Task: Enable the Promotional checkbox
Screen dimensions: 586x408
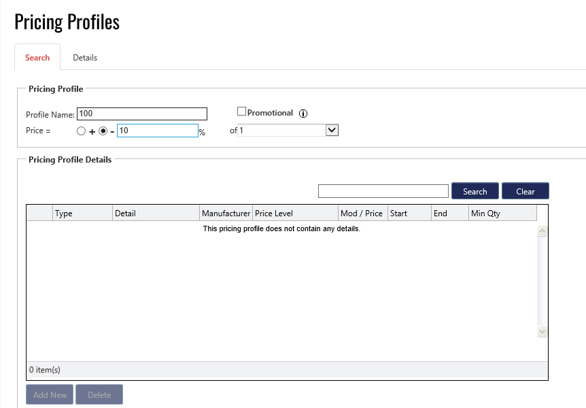Action: [241, 112]
